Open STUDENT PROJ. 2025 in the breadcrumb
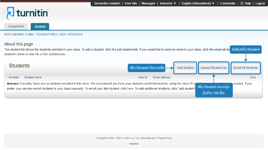This screenshot has width=268, height=150. tap(51, 34)
